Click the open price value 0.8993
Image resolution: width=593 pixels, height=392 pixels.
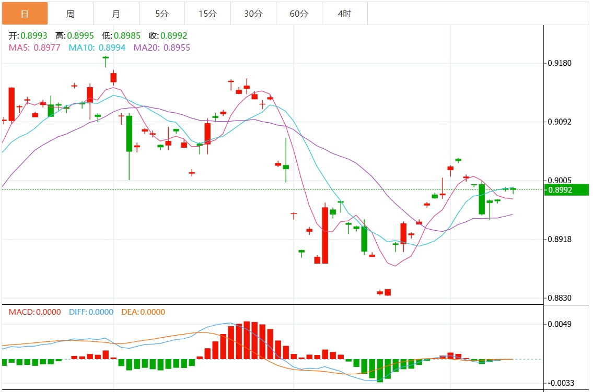click(x=33, y=35)
